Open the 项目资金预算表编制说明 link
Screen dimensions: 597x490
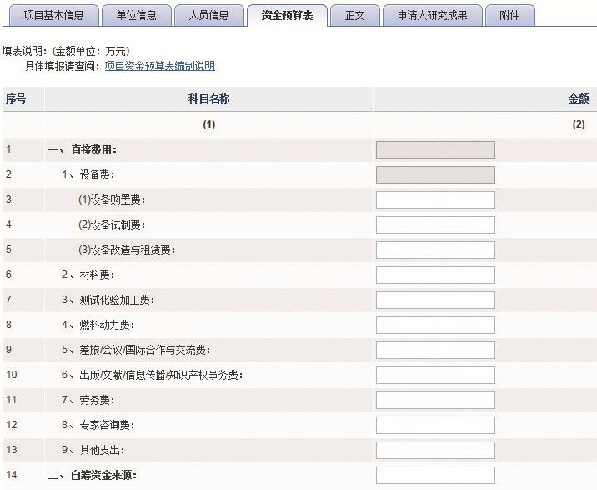coord(159,66)
